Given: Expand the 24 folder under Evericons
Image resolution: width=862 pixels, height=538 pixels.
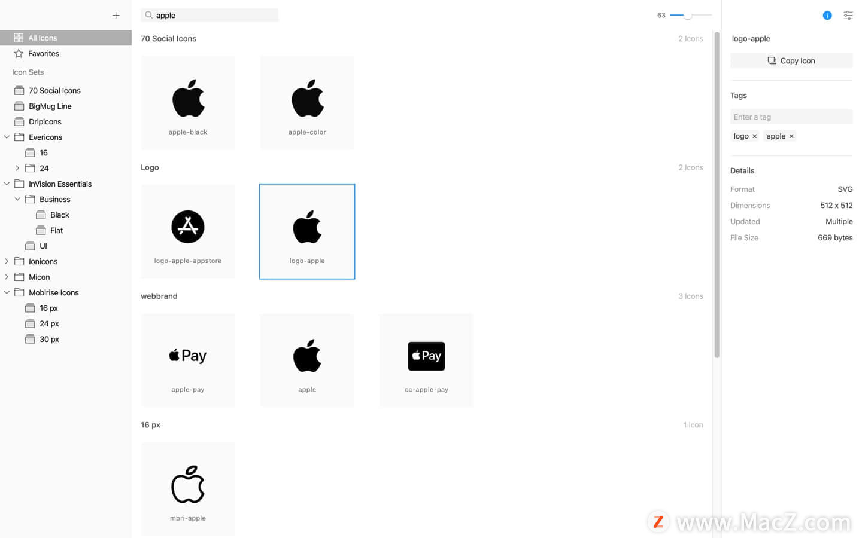Looking at the screenshot, I should pyautogui.click(x=17, y=168).
